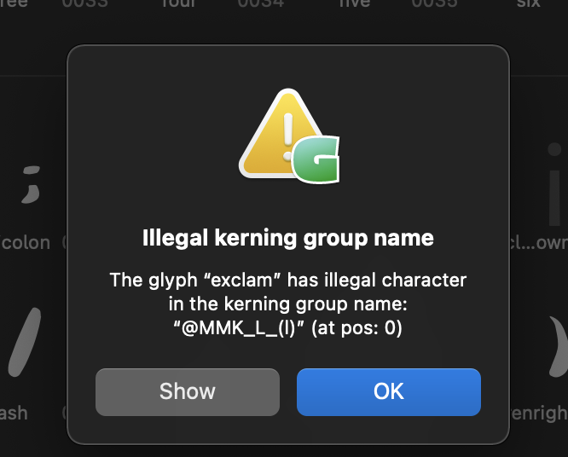Click the 0034 unicode value label
The height and width of the screenshot is (457, 568).
click(x=261, y=3)
